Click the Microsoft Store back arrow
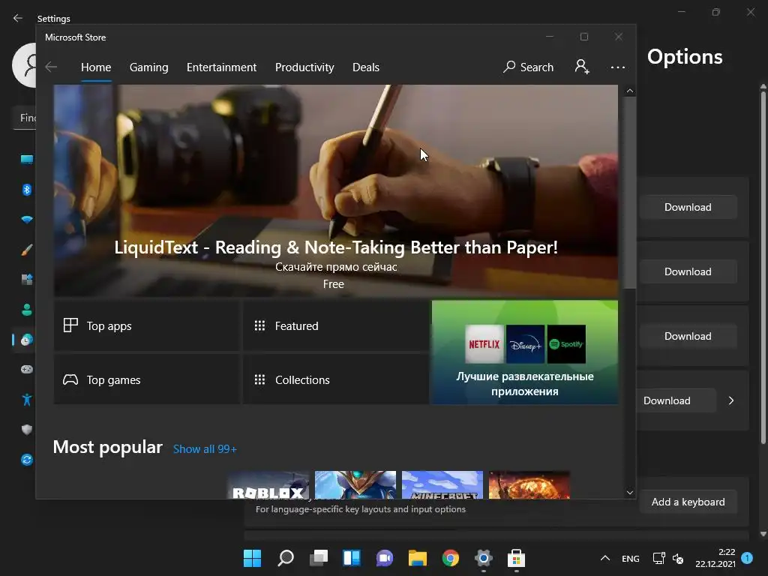Image resolution: width=768 pixels, height=576 pixels. coord(51,67)
